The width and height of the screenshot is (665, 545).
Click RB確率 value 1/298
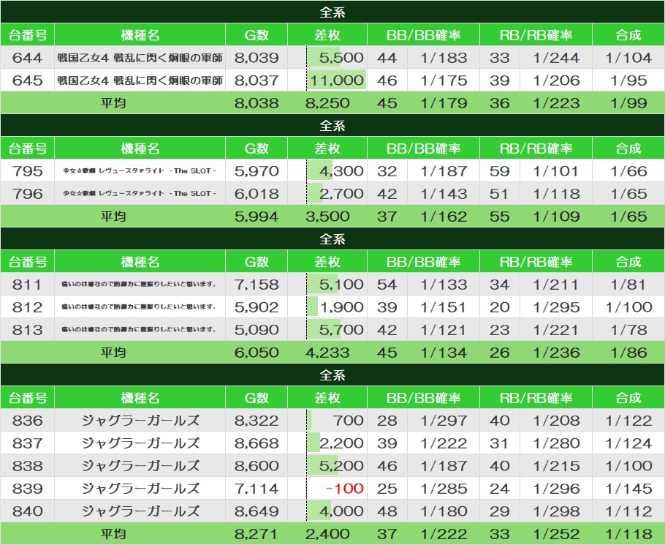[x=556, y=511]
